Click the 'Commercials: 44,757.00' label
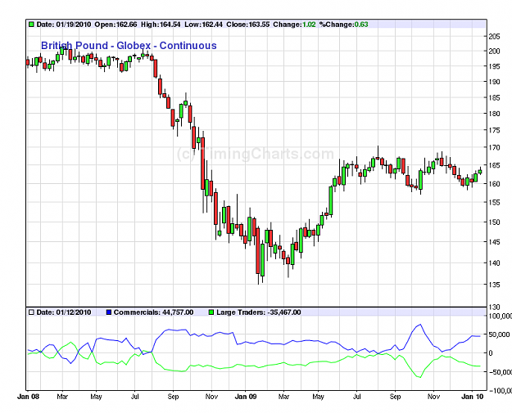 click(x=153, y=312)
